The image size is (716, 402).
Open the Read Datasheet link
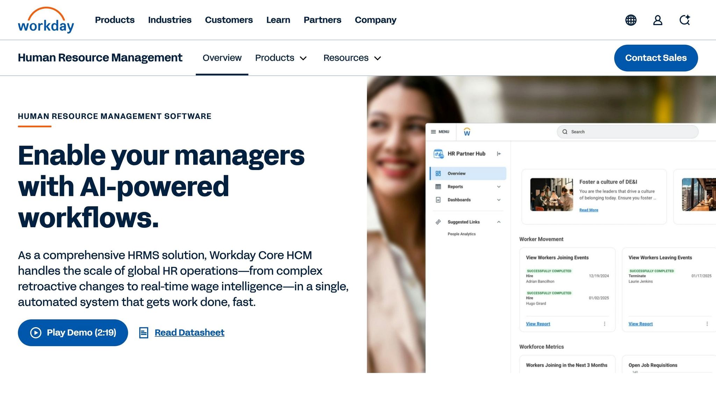click(189, 333)
